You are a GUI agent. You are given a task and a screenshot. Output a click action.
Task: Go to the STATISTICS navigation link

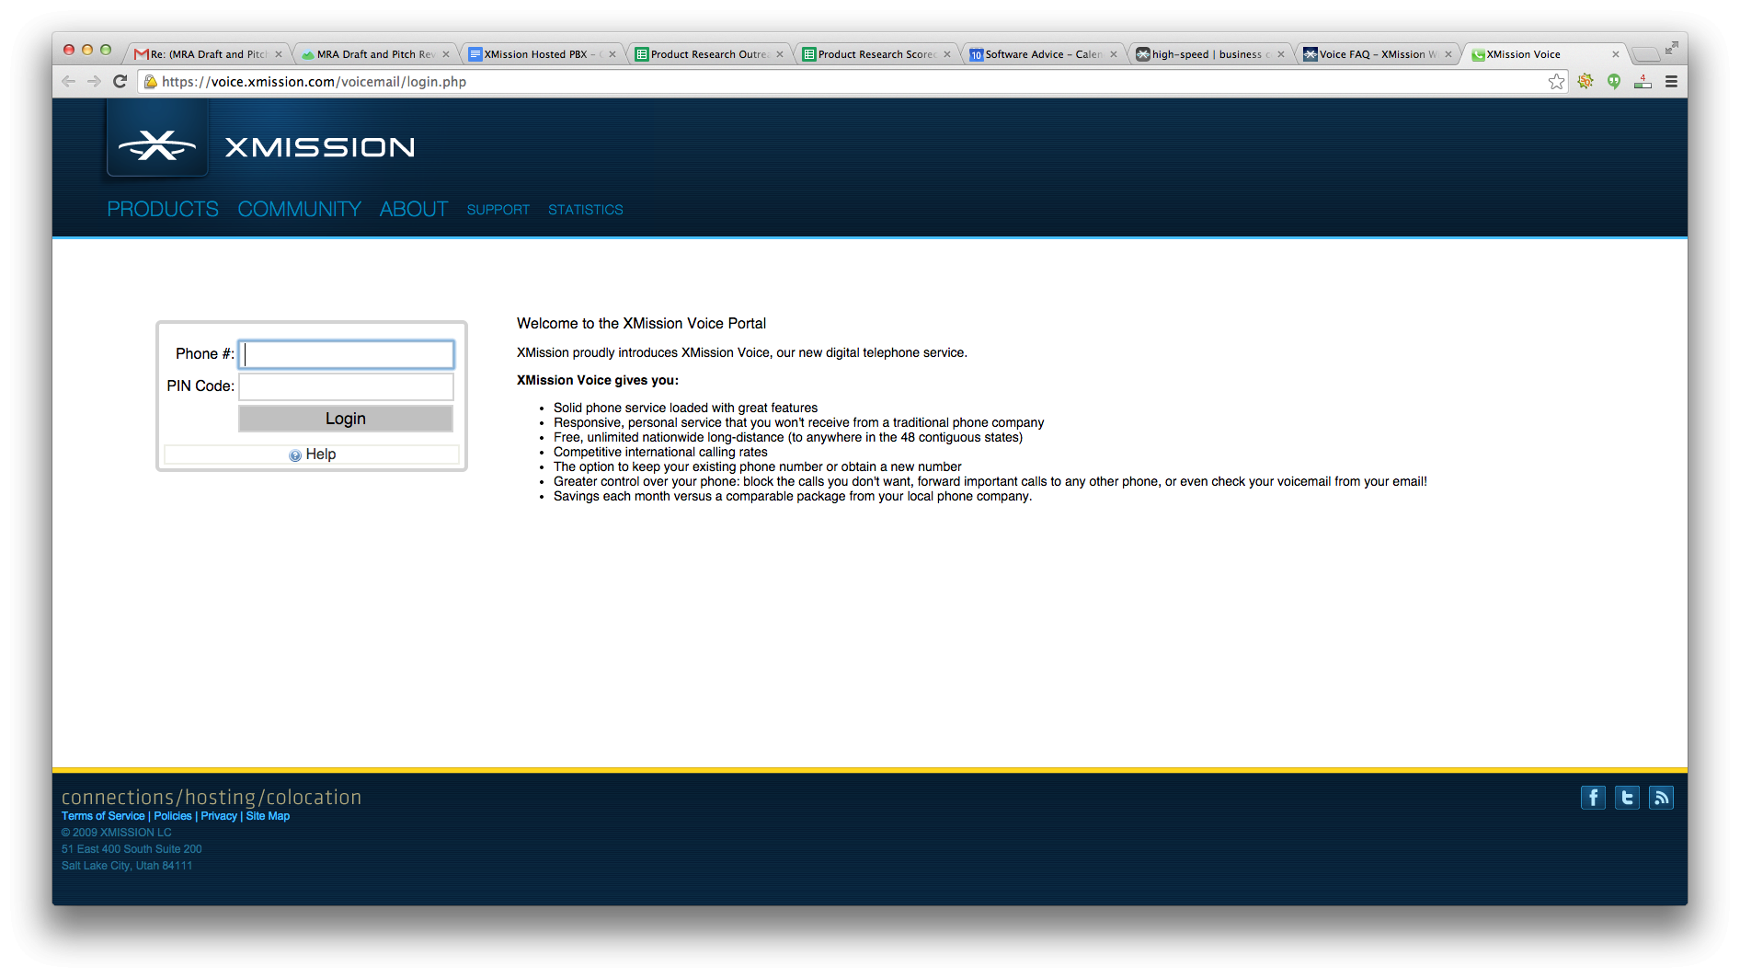(x=586, y=210)
